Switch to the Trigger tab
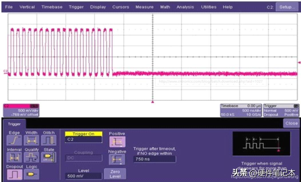The image size is (301, 182). point(14,124)
